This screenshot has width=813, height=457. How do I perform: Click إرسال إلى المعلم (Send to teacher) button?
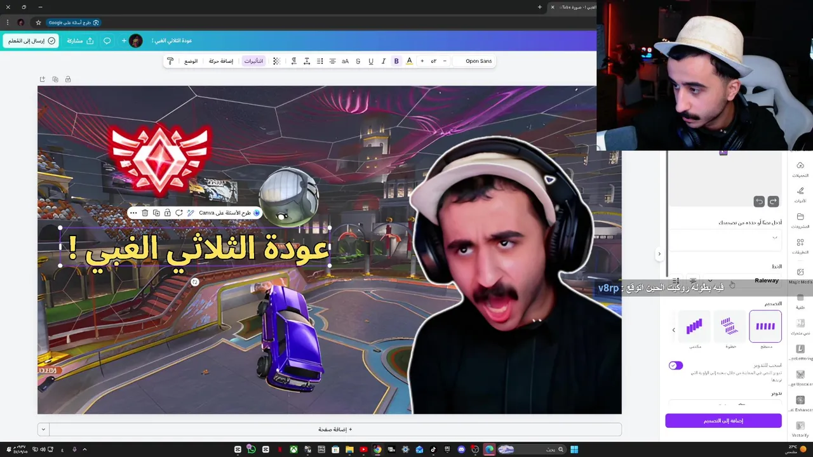pos(31,41)
